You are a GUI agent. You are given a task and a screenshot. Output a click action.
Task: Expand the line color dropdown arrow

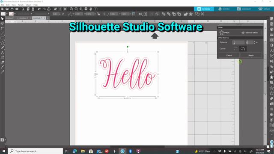(15, 14)
